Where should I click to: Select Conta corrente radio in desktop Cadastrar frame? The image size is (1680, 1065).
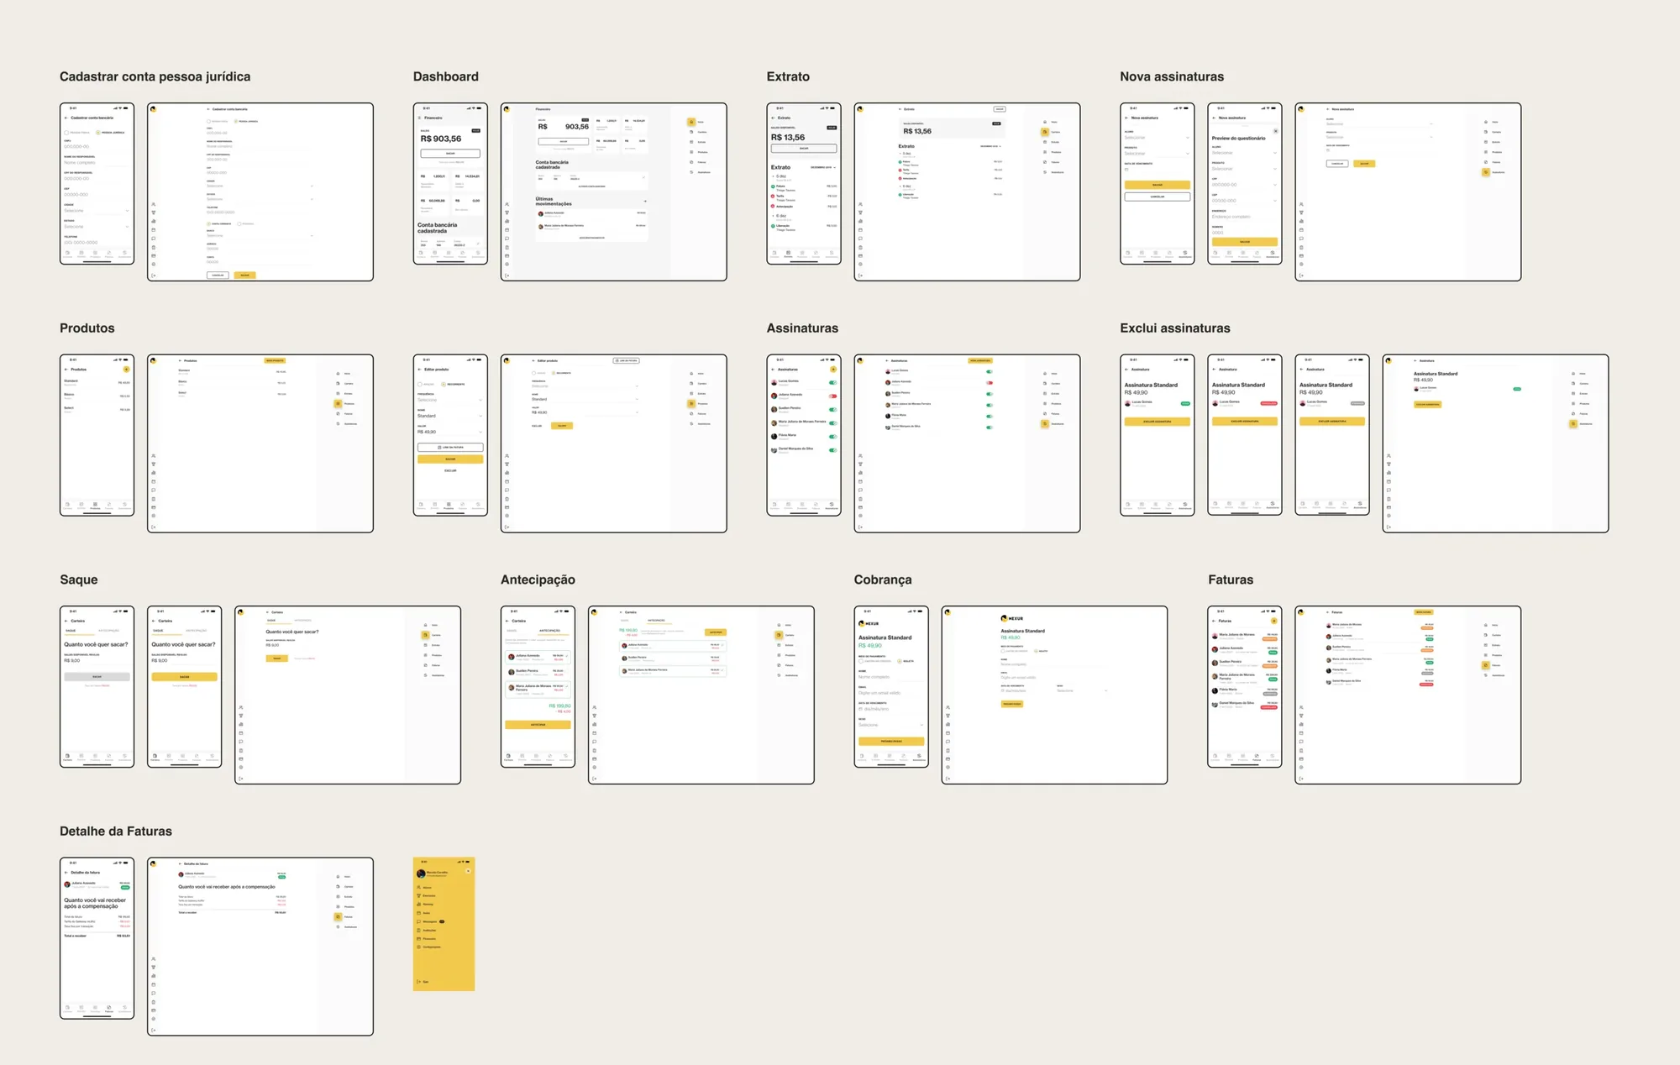tap(209, 223)
